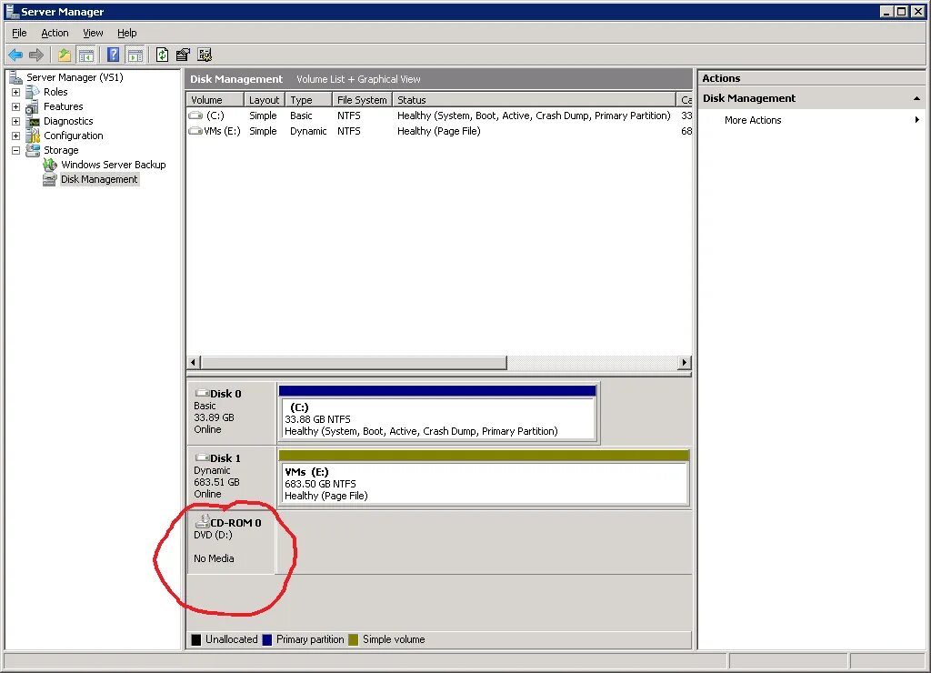The image size is (931, 673).
Task: Select the Storage tree label
Action: coord(61,150)
